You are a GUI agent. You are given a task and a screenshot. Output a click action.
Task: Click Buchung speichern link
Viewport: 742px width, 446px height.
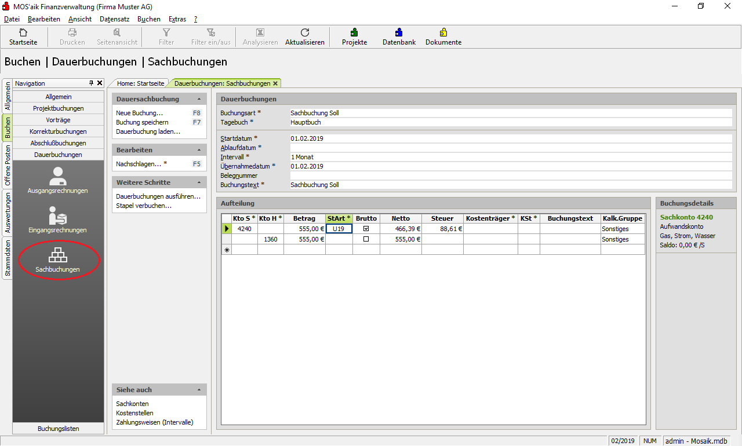142,122
